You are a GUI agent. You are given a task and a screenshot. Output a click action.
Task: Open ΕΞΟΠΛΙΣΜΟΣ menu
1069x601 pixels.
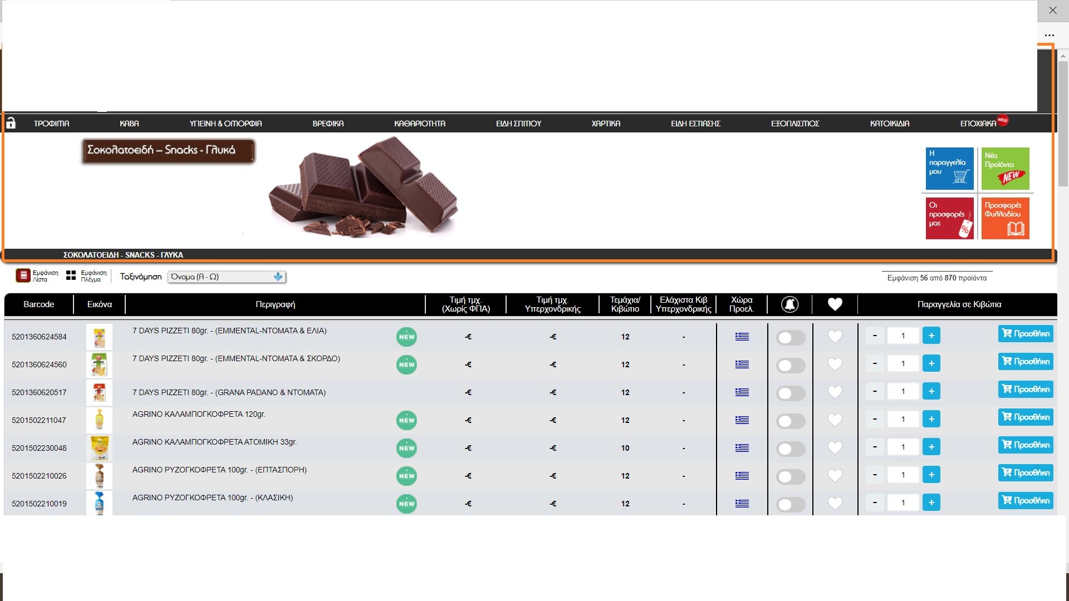[x=795, y=124]
